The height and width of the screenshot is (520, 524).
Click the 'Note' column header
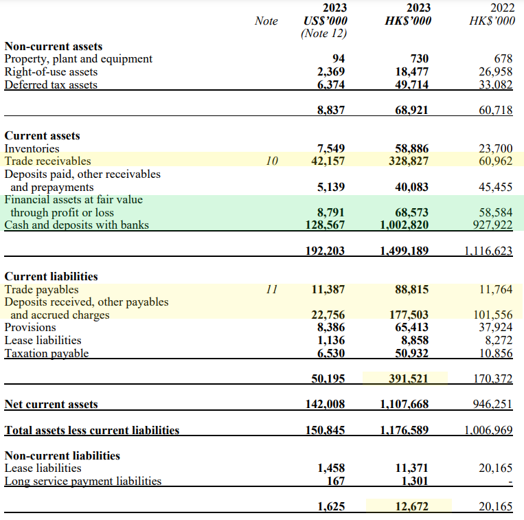pos(266,21)
